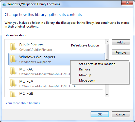Click the MCT-AU folder icon
The image size is (135, 122).
pos(13,71)
